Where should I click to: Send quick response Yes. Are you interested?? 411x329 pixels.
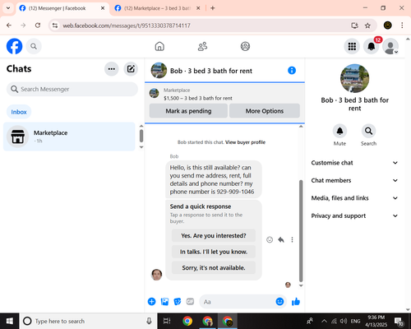[214, 235]
